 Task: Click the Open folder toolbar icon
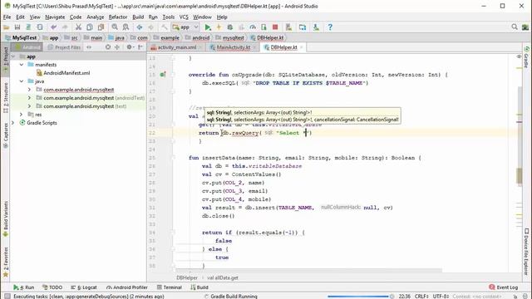click(x=6, y=27)
